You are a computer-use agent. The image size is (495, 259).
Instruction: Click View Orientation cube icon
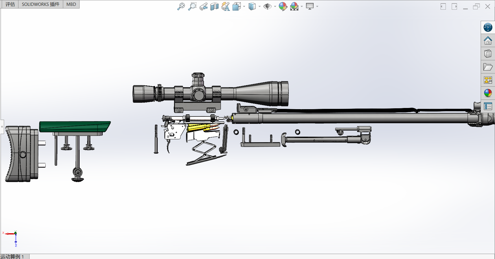pyautogui.click(x=236, y=6)
